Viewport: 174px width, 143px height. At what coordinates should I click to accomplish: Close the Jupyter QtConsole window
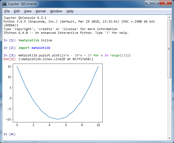166,3
